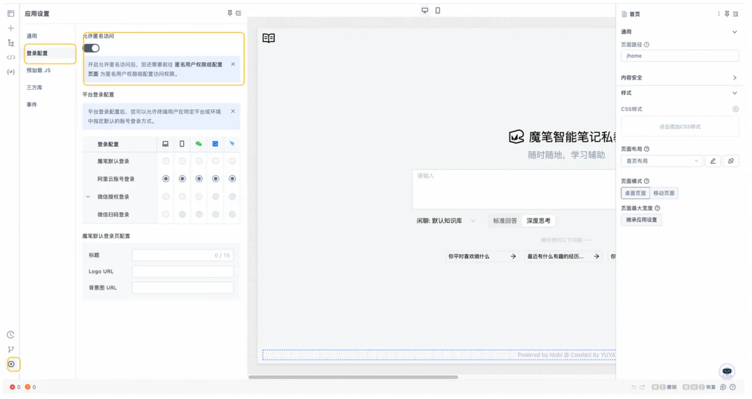Image resolution: width=752 pixels, height=399 pixels.
Task: Show the red error count
Action: pyautogui.click(x=15, y=387)
